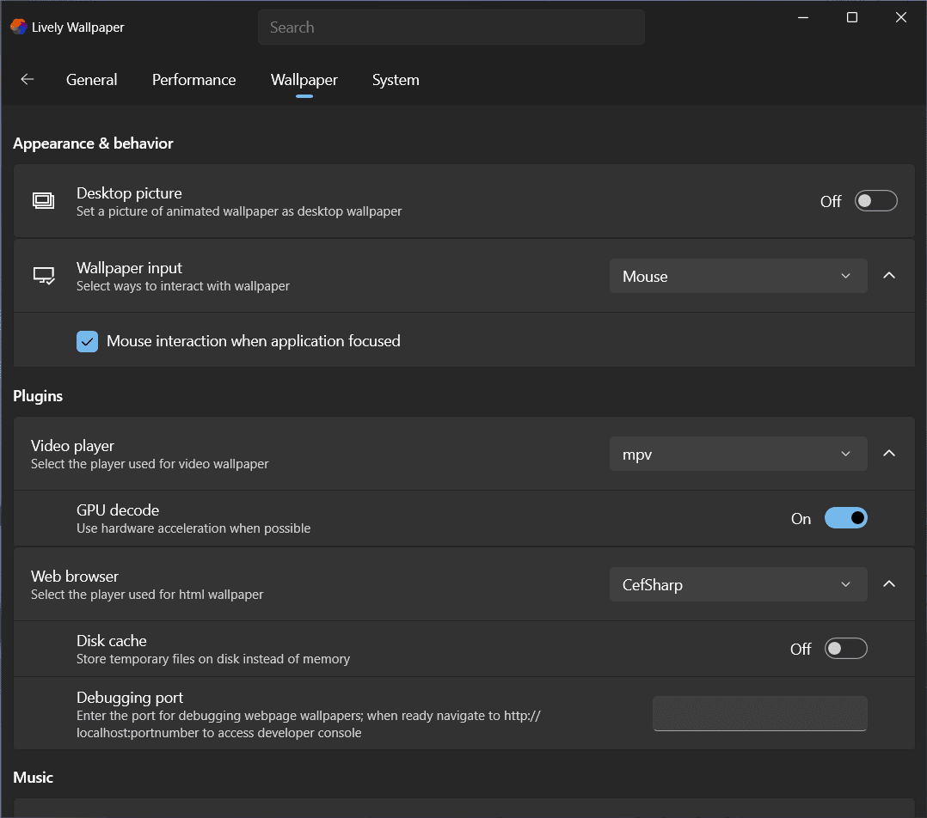Collapse the Wallpaper input section chevron

[x=890, y=276]
